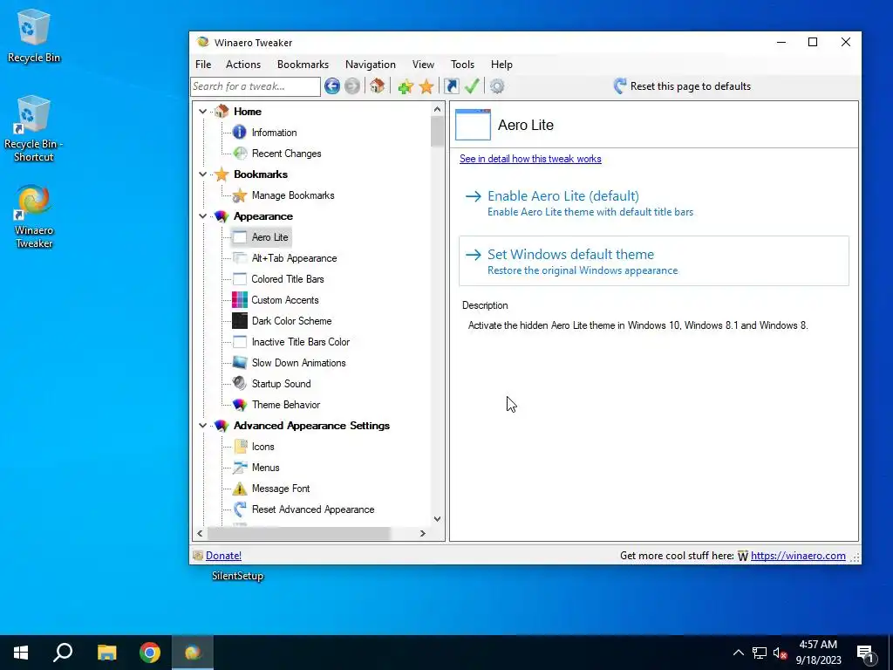
Task: Click the network tray icon
Action: 760,653
